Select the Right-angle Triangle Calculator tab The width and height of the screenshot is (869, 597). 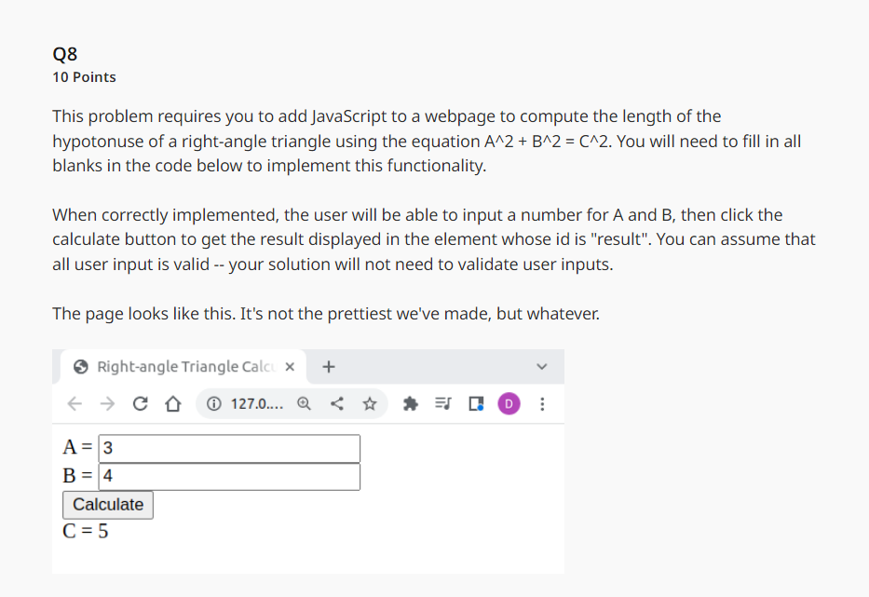tap(177, 366)
